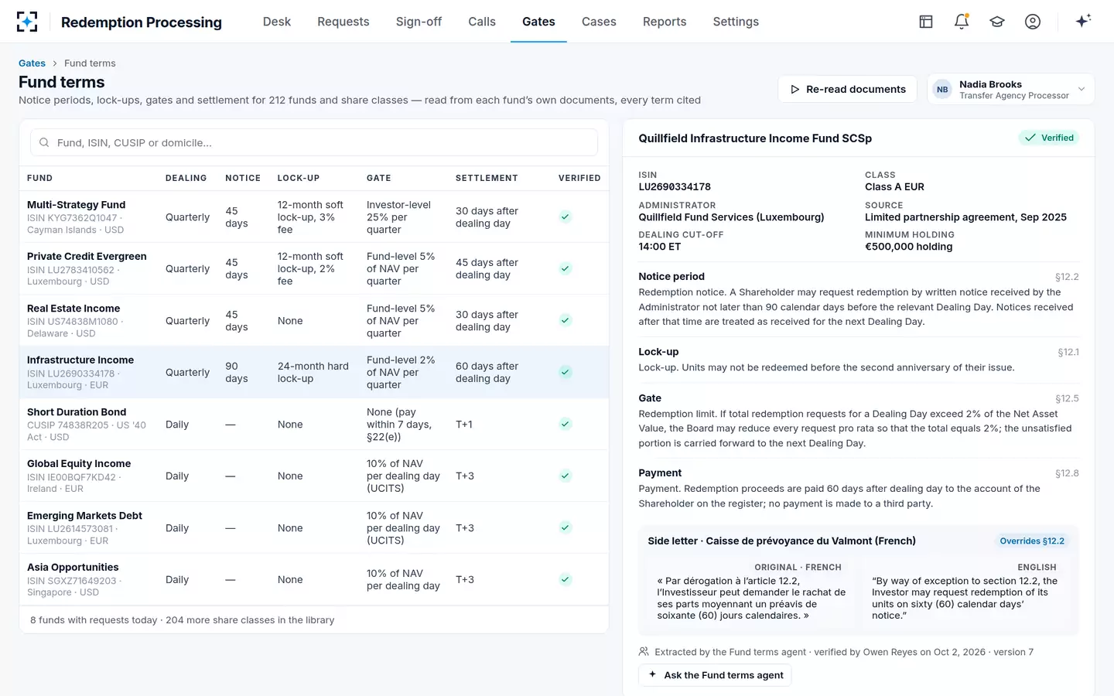Click verified checkmark for Emerging Markets Debt

tap(566, 527)
